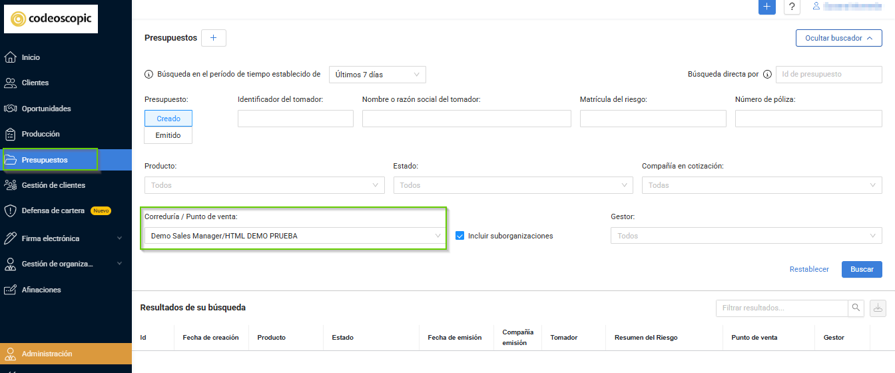895x373 pixels.
Task: Click the Inicio house icon
Action: point(11,57)
